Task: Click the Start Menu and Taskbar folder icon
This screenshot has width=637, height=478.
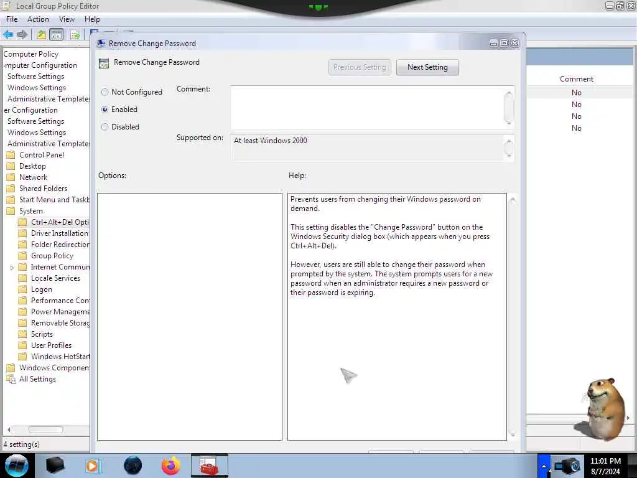Action: pyautogui.click(x=11, y=200)
